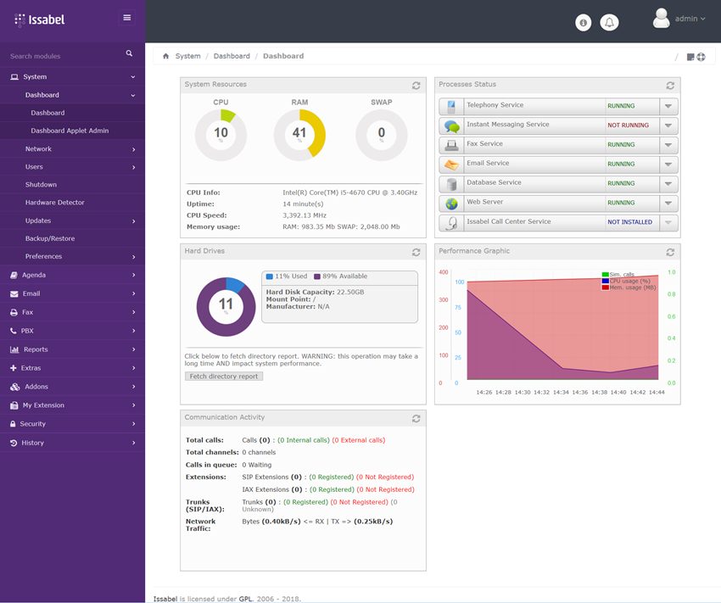Screen dimensions: 721x603
Task: Click the Web Server globe icon
Action: 451,204
